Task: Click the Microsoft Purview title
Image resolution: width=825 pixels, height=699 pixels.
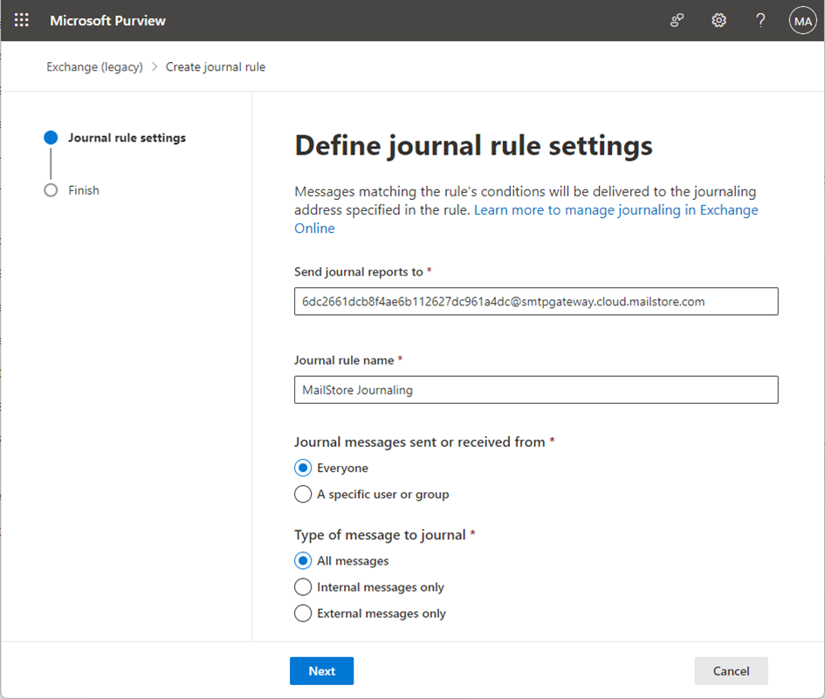Action: (108, 21)
